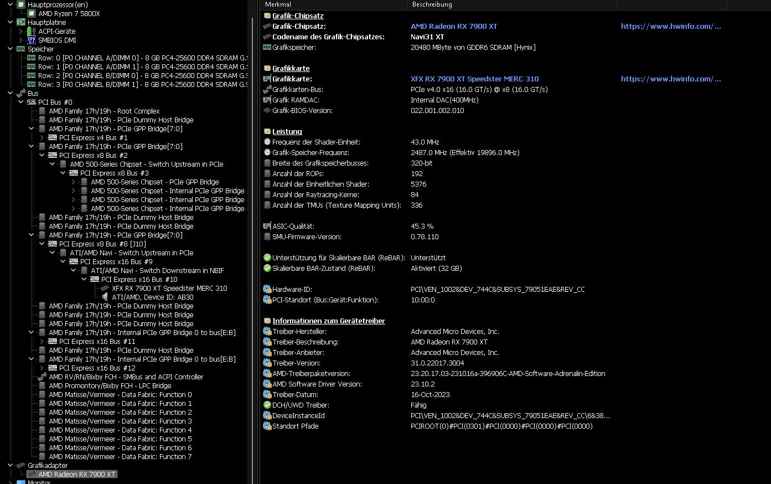Click the Grafikkarten-Bus icon

point(267,89)
